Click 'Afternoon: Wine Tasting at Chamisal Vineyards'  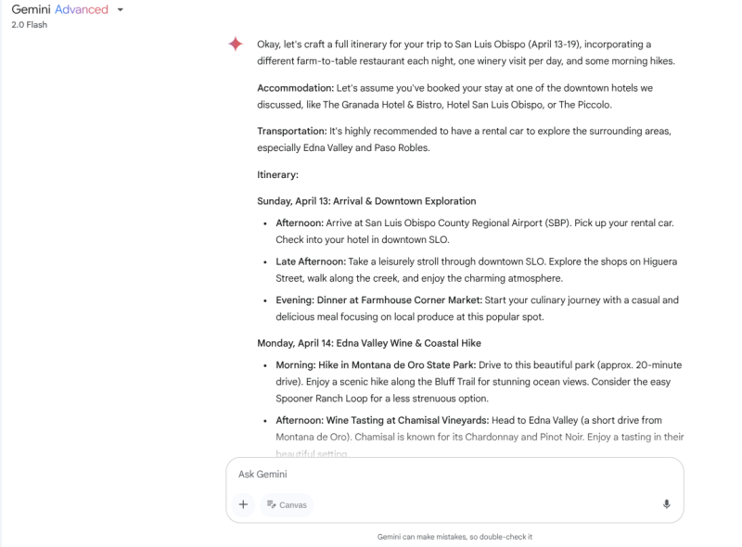tap(382, 420)
